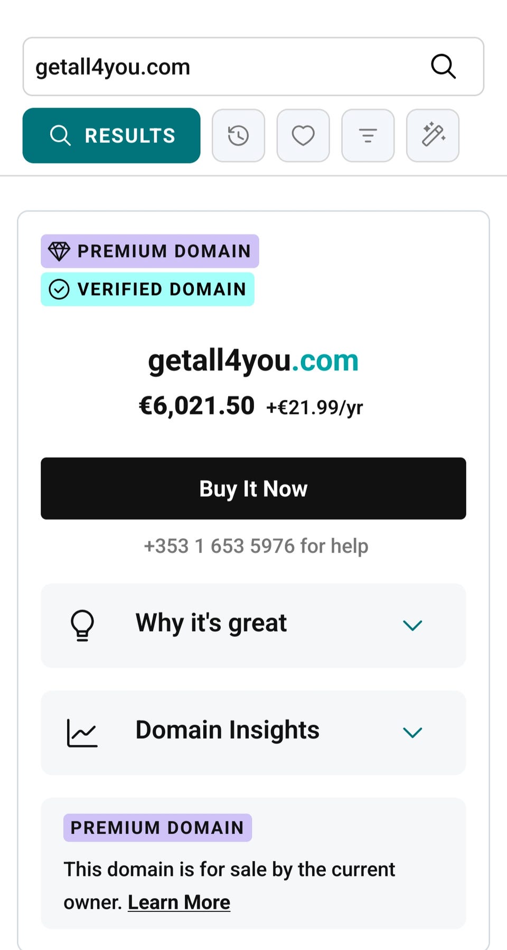Viewport: 507px width, 950px height.
Task: Click the line chart insights icon
Action: (x=82, y=732)
